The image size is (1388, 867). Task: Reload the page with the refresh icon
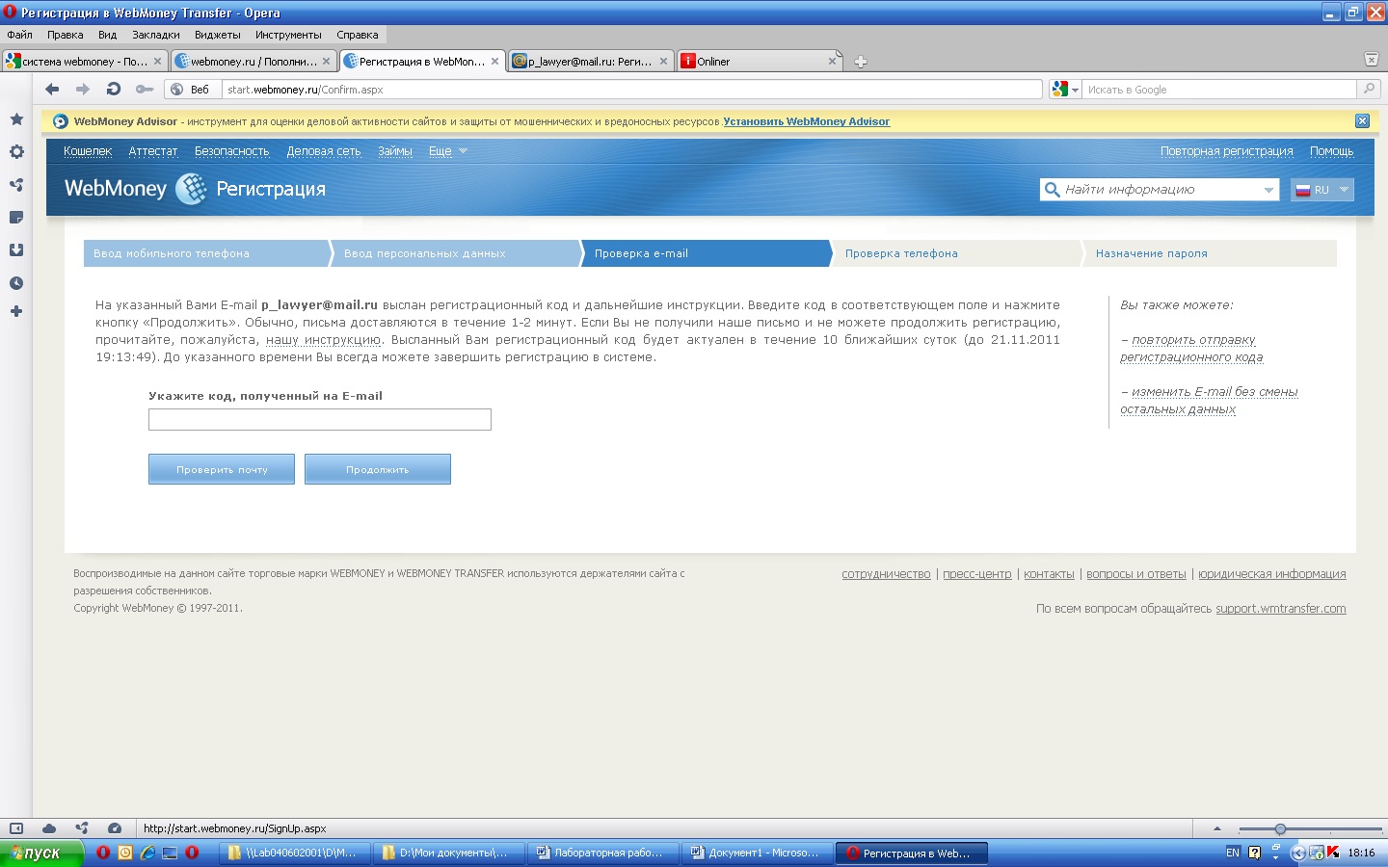(x=114, y=90)
